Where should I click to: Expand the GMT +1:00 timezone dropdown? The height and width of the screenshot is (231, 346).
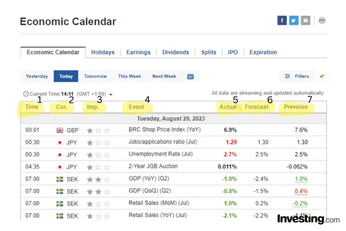pyautogui.click(x=111, y=94)
